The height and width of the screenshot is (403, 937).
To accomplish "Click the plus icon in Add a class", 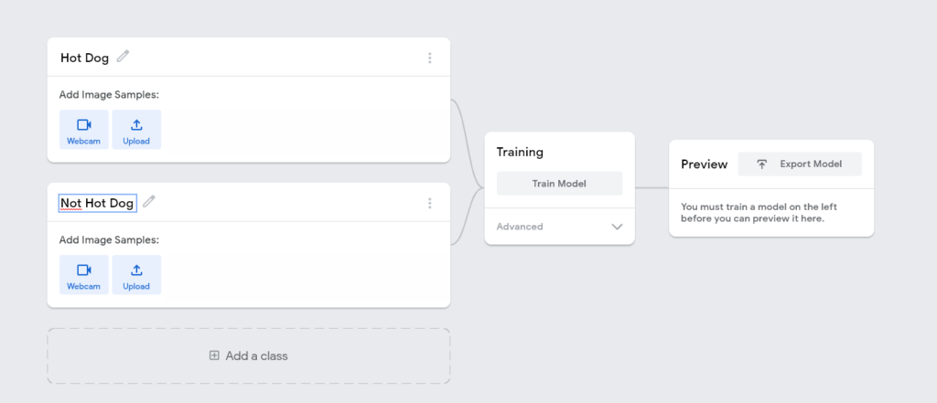I will pos(214,355).
